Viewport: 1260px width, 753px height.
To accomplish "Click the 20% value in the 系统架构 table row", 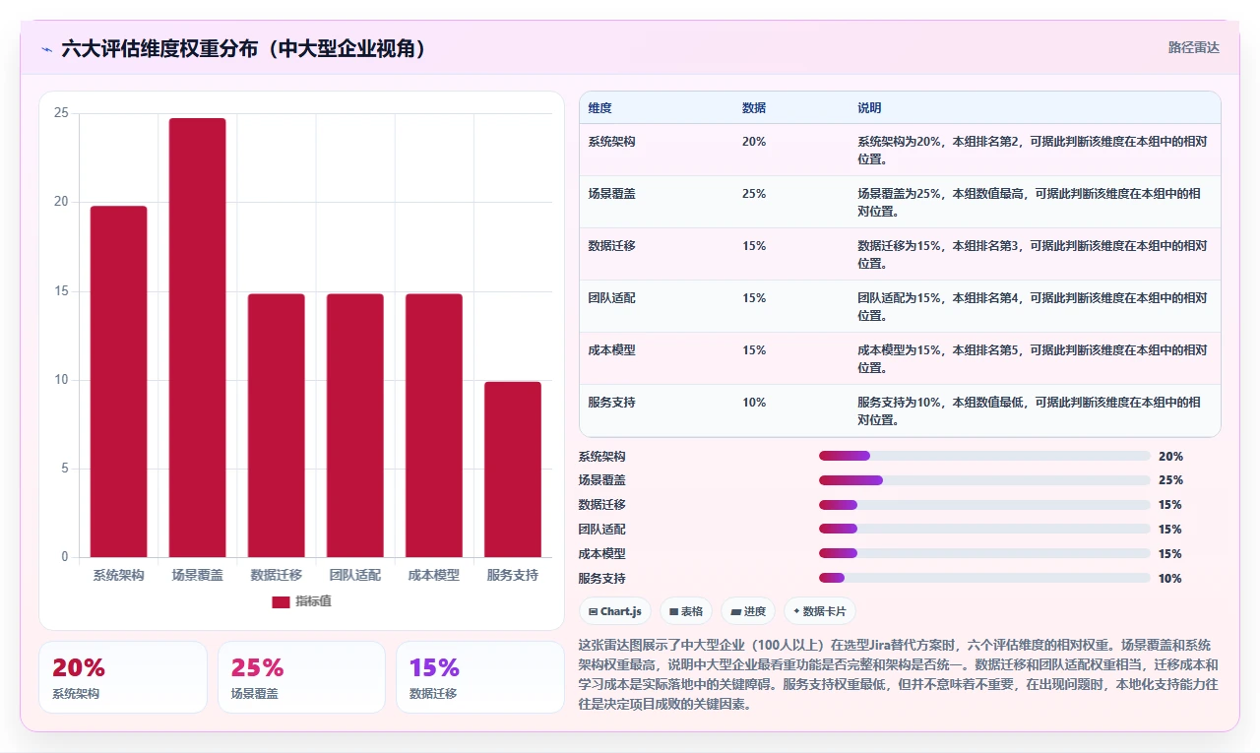I will pyautogui.click(x=754, y=142).
